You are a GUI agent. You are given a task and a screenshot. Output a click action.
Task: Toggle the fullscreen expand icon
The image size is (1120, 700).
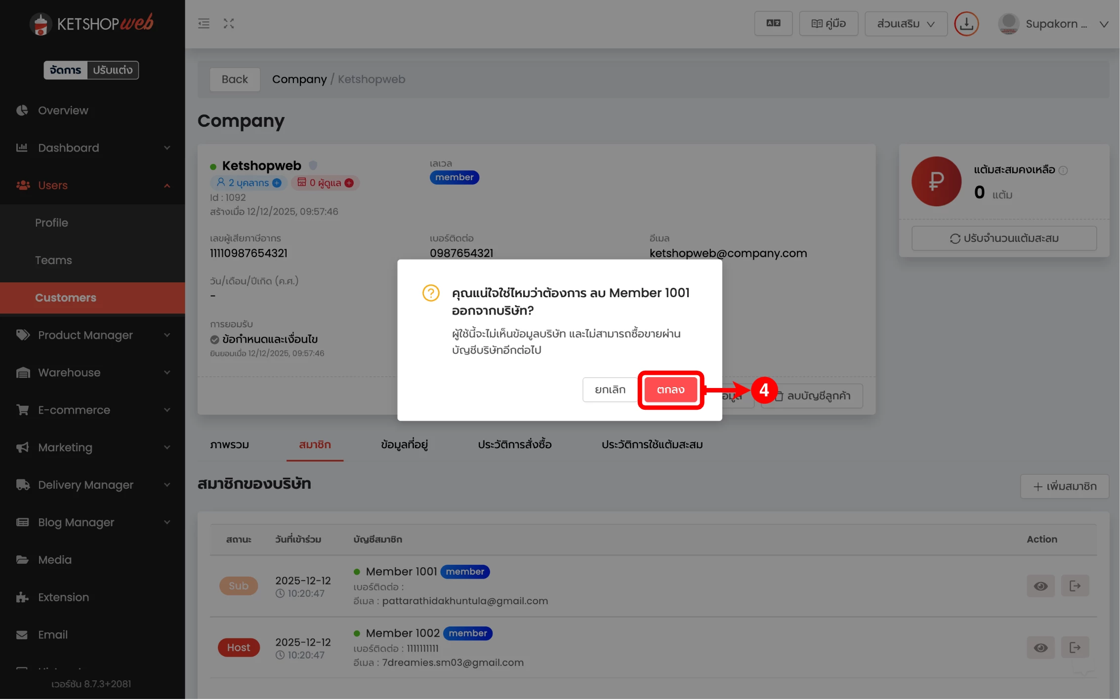coord(228,24)
